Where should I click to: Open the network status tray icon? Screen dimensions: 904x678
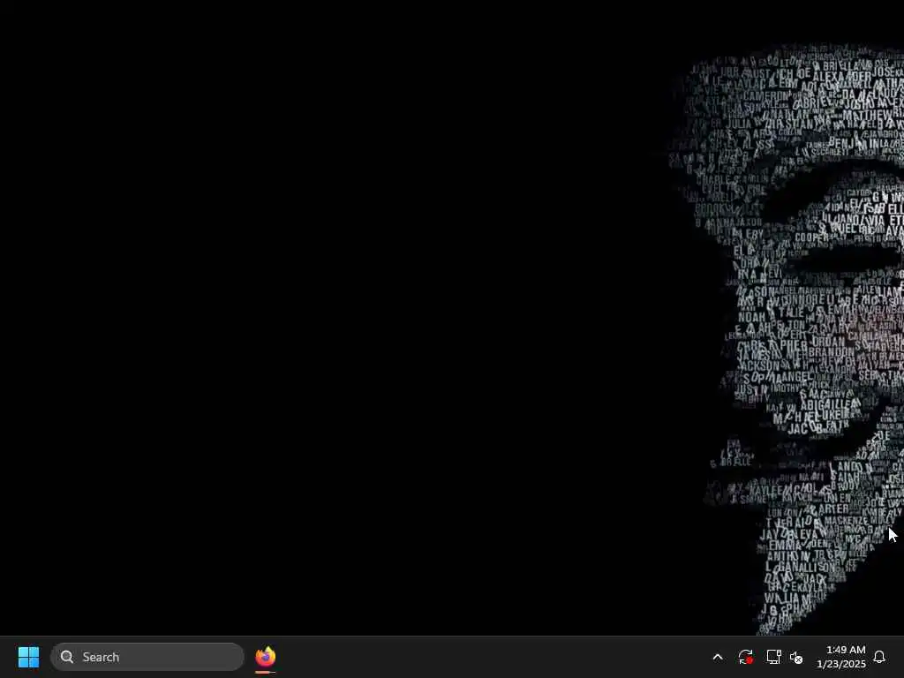click(x=773, y=657)
